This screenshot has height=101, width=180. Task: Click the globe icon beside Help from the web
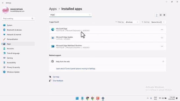(x=53, y=61)
